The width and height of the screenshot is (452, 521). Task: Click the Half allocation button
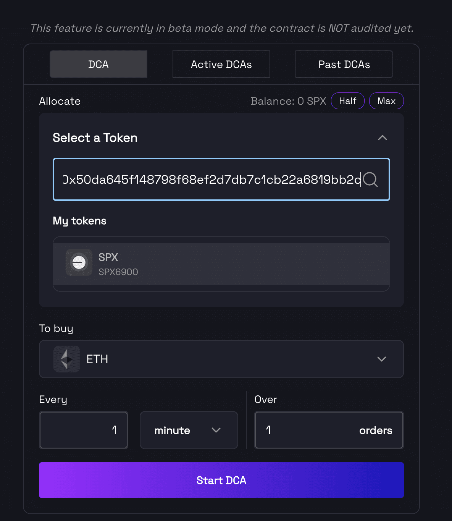(x=347, y=101)
